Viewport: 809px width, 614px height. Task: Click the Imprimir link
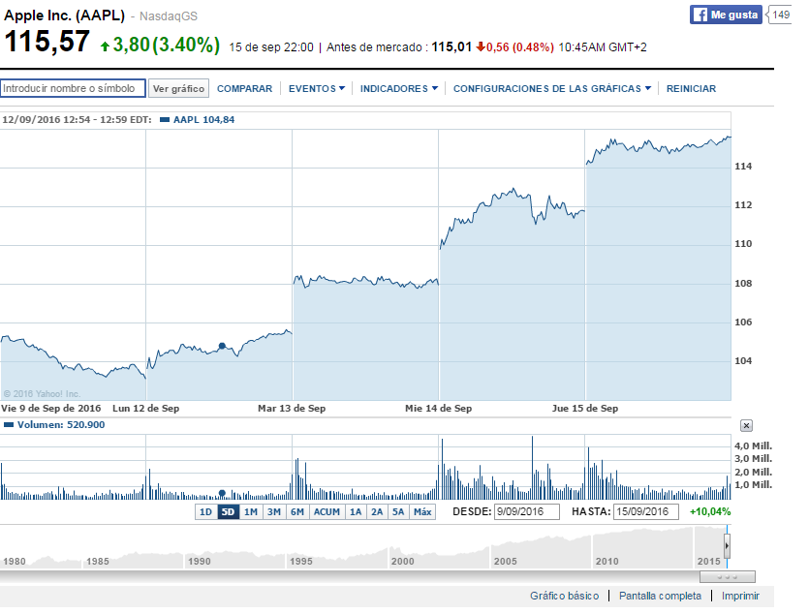coord(740,596)
